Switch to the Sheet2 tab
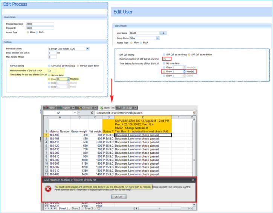 [76, 208]
